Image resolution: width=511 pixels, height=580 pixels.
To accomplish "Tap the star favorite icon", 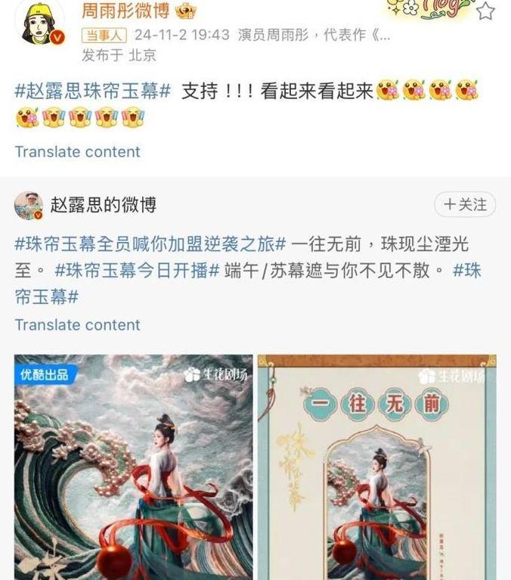I will click(485, 11).
